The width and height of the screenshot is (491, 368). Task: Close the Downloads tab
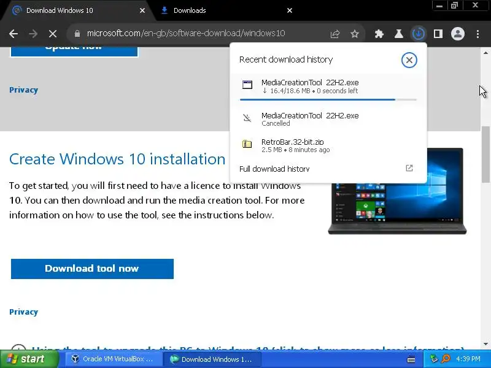point(290,10)
